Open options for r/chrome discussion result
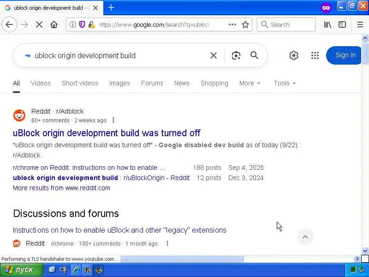Viewport: 369px width, 277px height. [x=167, y=243]
